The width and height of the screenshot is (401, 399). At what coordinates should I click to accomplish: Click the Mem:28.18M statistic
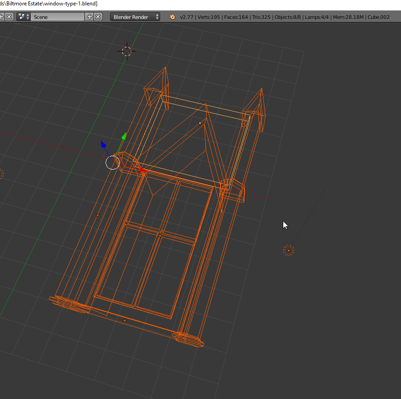[x=348, y=17]
